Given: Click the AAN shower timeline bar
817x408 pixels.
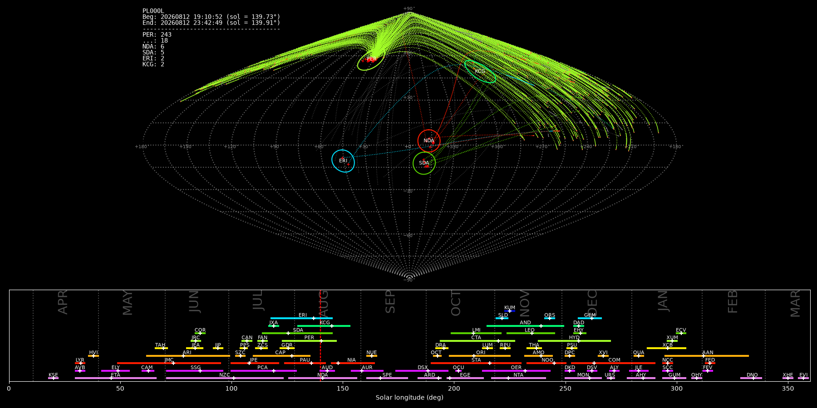Looking at the screenshot, I should pos(707,356).
